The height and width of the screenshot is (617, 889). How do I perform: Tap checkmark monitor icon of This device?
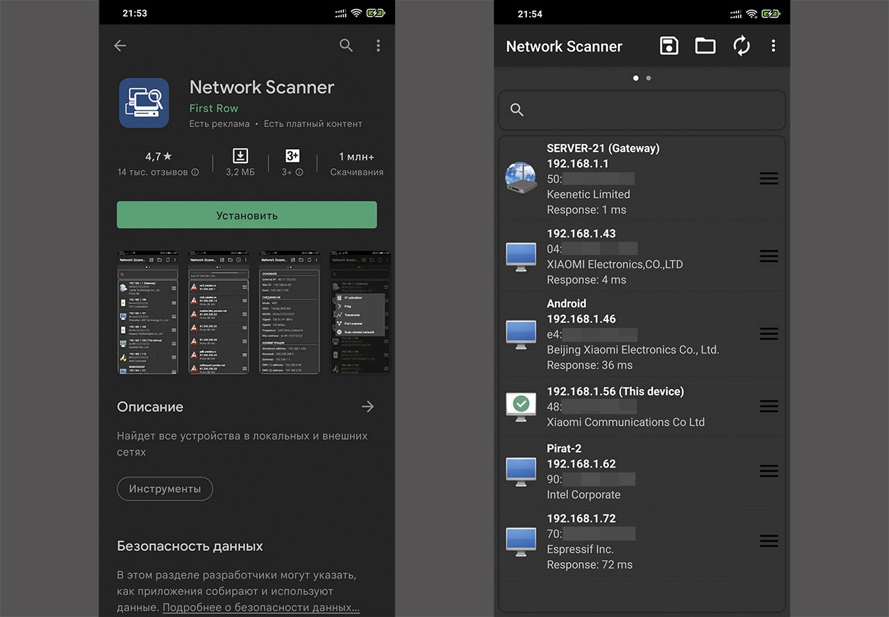[521, 406]
